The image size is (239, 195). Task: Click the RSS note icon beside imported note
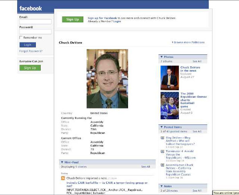pyautogui.click(x=63, y=178)
